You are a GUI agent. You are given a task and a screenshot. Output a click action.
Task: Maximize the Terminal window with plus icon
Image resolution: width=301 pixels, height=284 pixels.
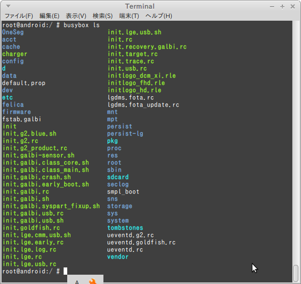tap(282, 7)
